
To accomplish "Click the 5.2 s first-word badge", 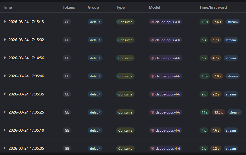I will tap(216, 148).
